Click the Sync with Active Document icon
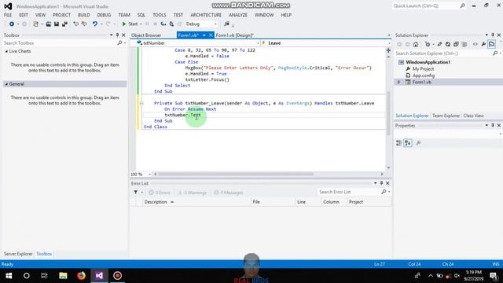 coord(439,44)
